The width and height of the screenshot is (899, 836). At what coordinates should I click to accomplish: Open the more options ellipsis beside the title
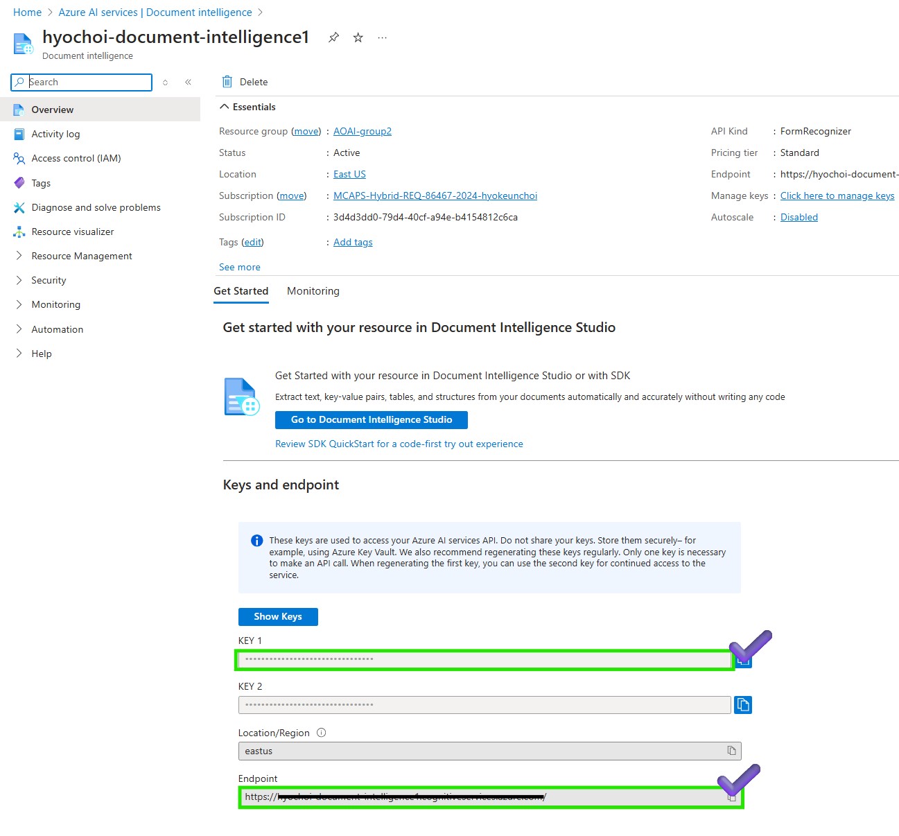(383, 37)
